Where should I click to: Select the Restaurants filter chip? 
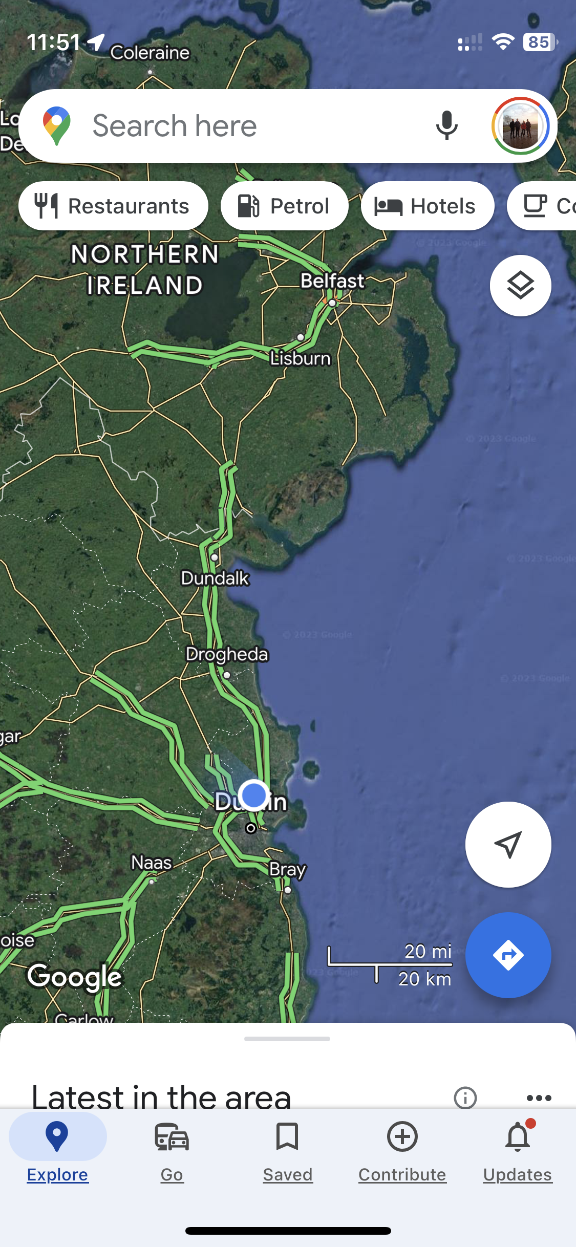(x=113, y=206)
